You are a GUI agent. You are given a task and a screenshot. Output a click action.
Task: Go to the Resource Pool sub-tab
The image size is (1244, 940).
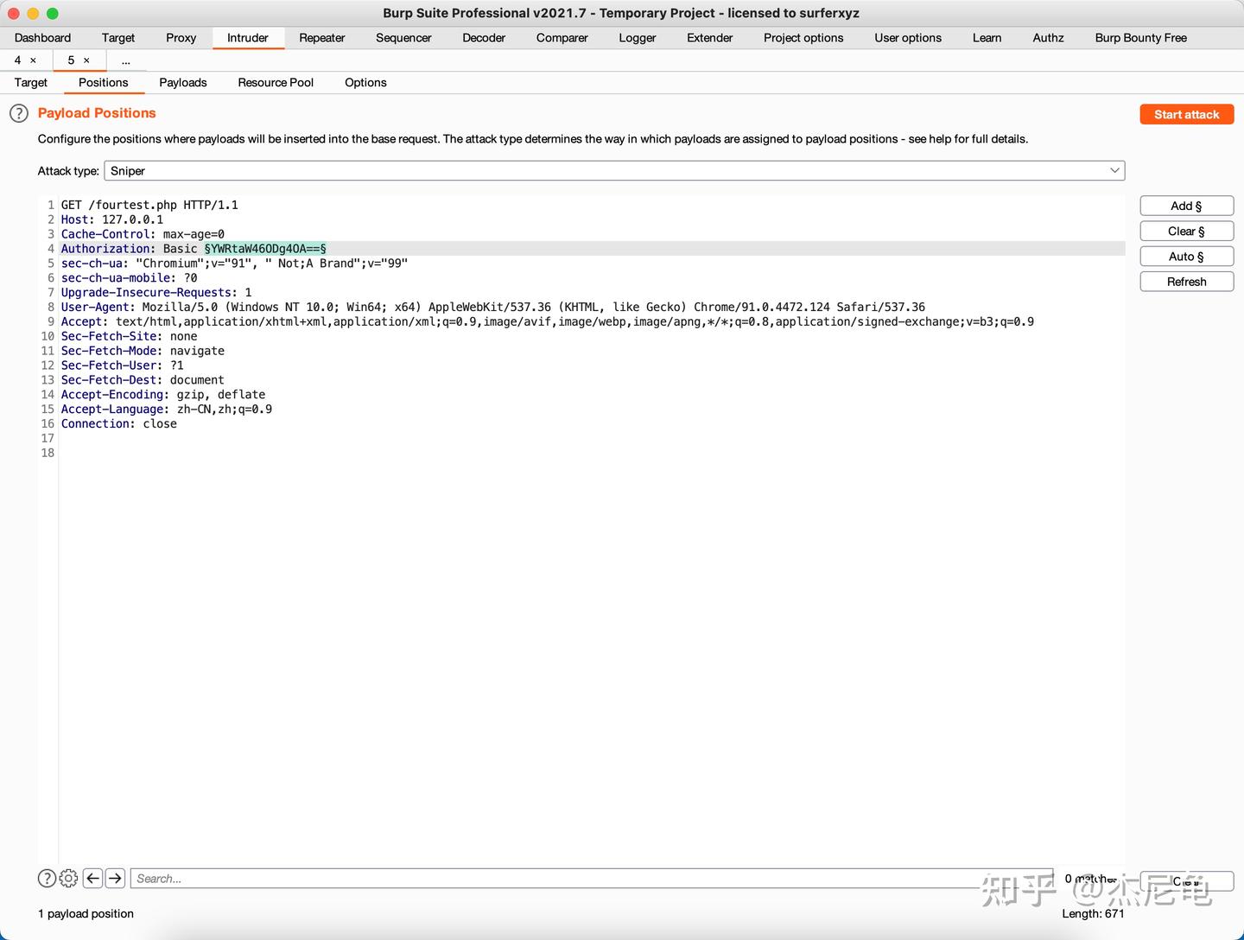[x=276, y=83]
